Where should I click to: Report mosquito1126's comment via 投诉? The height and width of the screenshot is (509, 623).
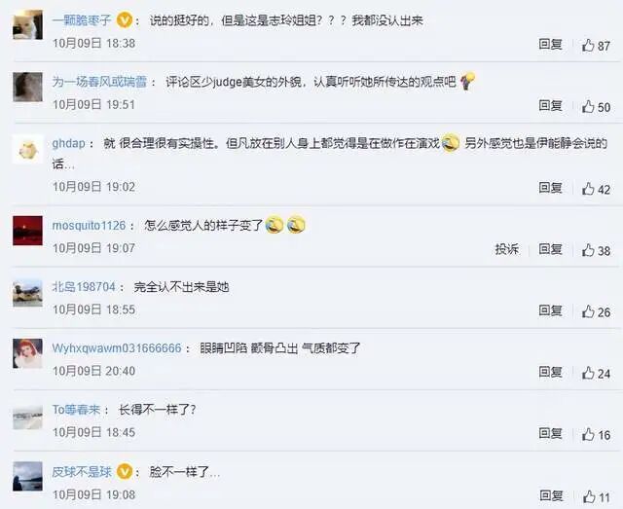(507, 249)
